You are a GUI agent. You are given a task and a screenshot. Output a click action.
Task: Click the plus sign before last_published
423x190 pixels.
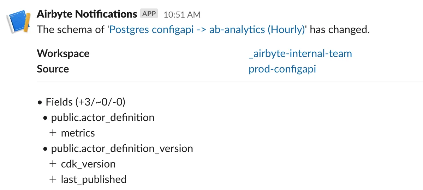(x=53, y=180)
